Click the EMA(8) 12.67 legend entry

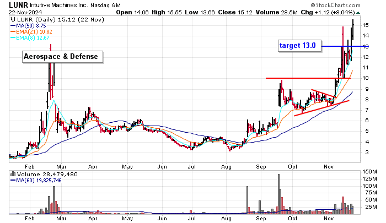click(30, 38)
